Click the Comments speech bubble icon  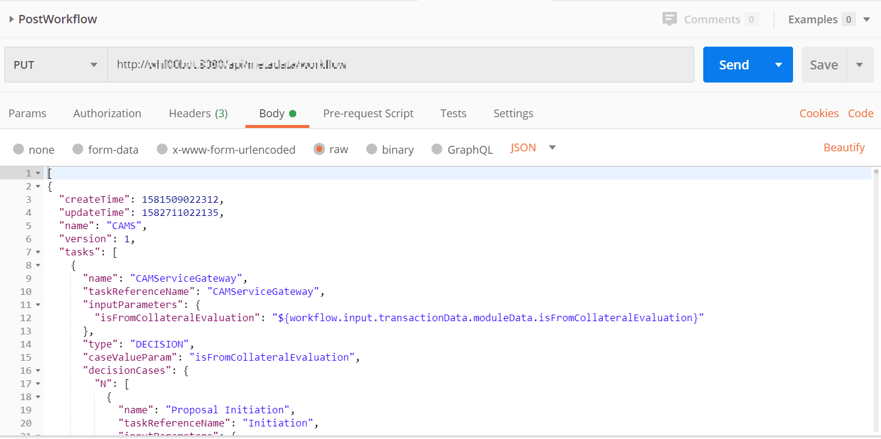[670, 19]
